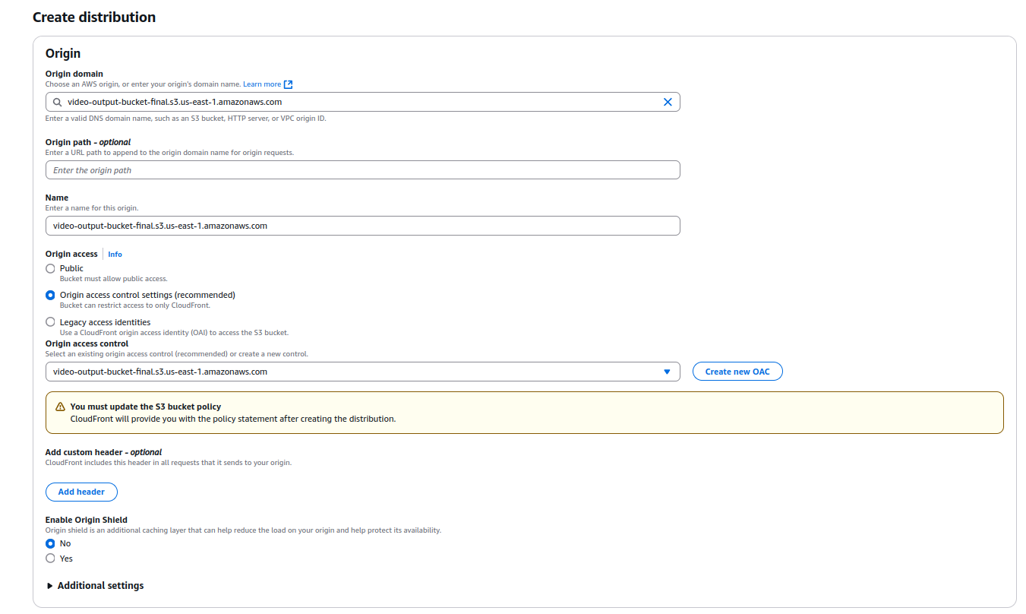Open the Learn more link
Image resolution: width=1026 pixels, height=614 pixels.
coord(262,84)
